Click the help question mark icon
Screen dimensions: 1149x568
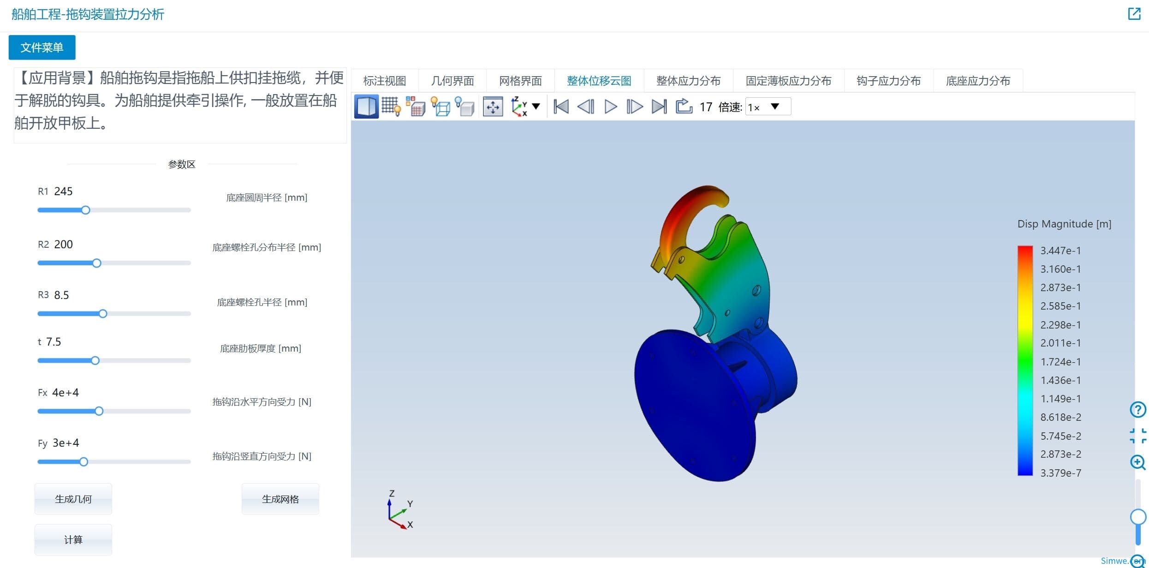[x=1137, y=409]
